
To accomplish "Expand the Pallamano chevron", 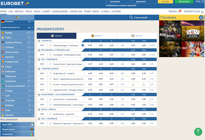I will [x=32, y=71].
